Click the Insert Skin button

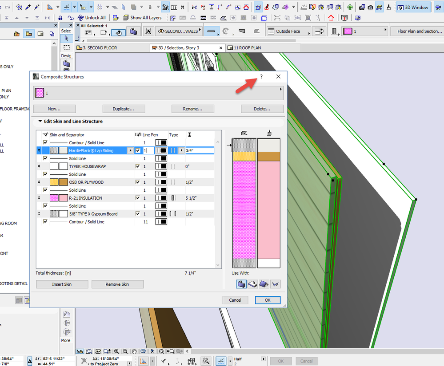[62, 284]
